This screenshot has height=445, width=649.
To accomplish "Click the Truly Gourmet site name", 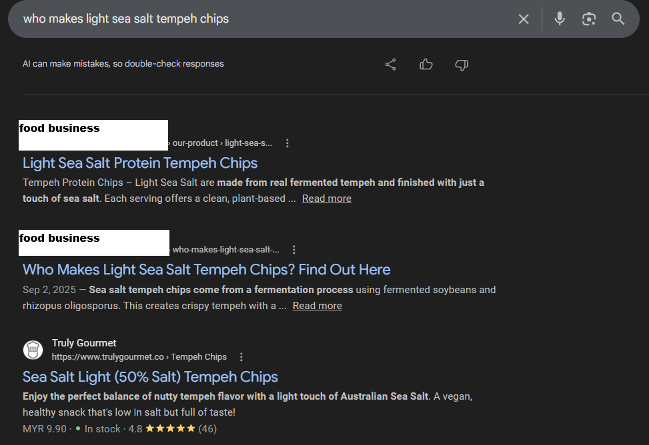I will 84,343.
